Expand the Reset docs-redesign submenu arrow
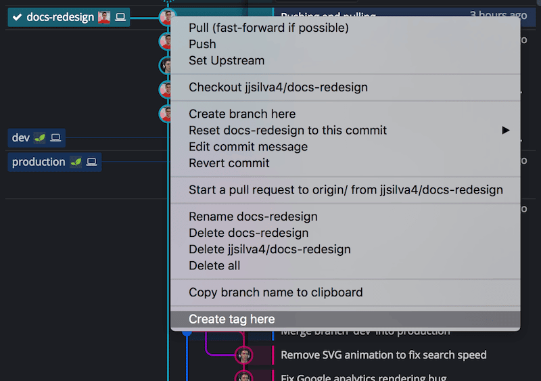 (505, 130)
